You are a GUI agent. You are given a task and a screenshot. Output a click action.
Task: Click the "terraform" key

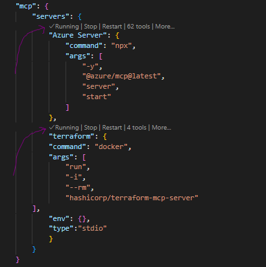click(x=71, y=137)
